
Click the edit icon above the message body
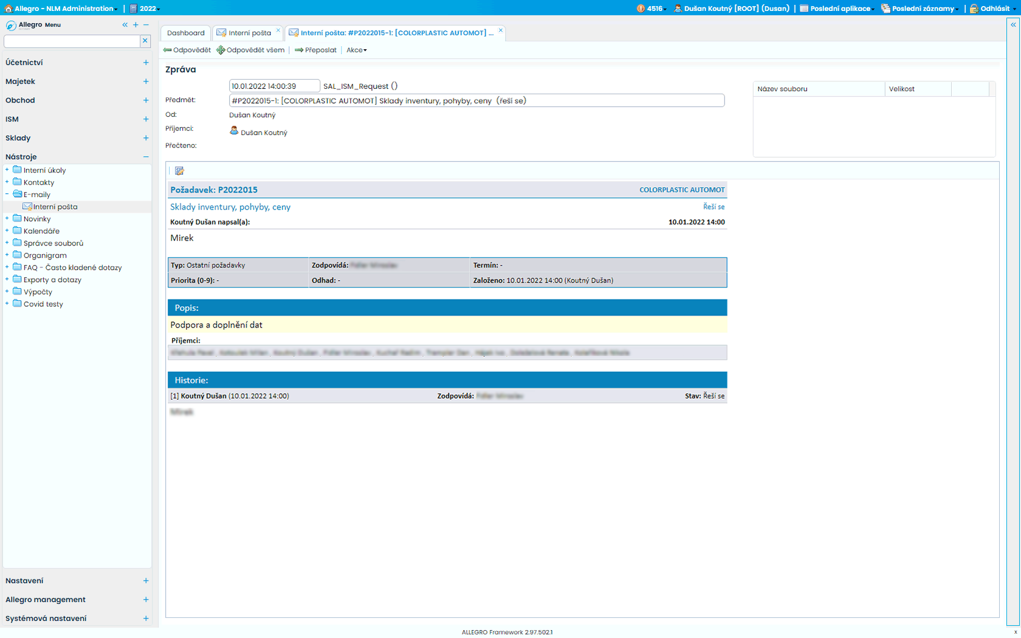tap(179, 171)
